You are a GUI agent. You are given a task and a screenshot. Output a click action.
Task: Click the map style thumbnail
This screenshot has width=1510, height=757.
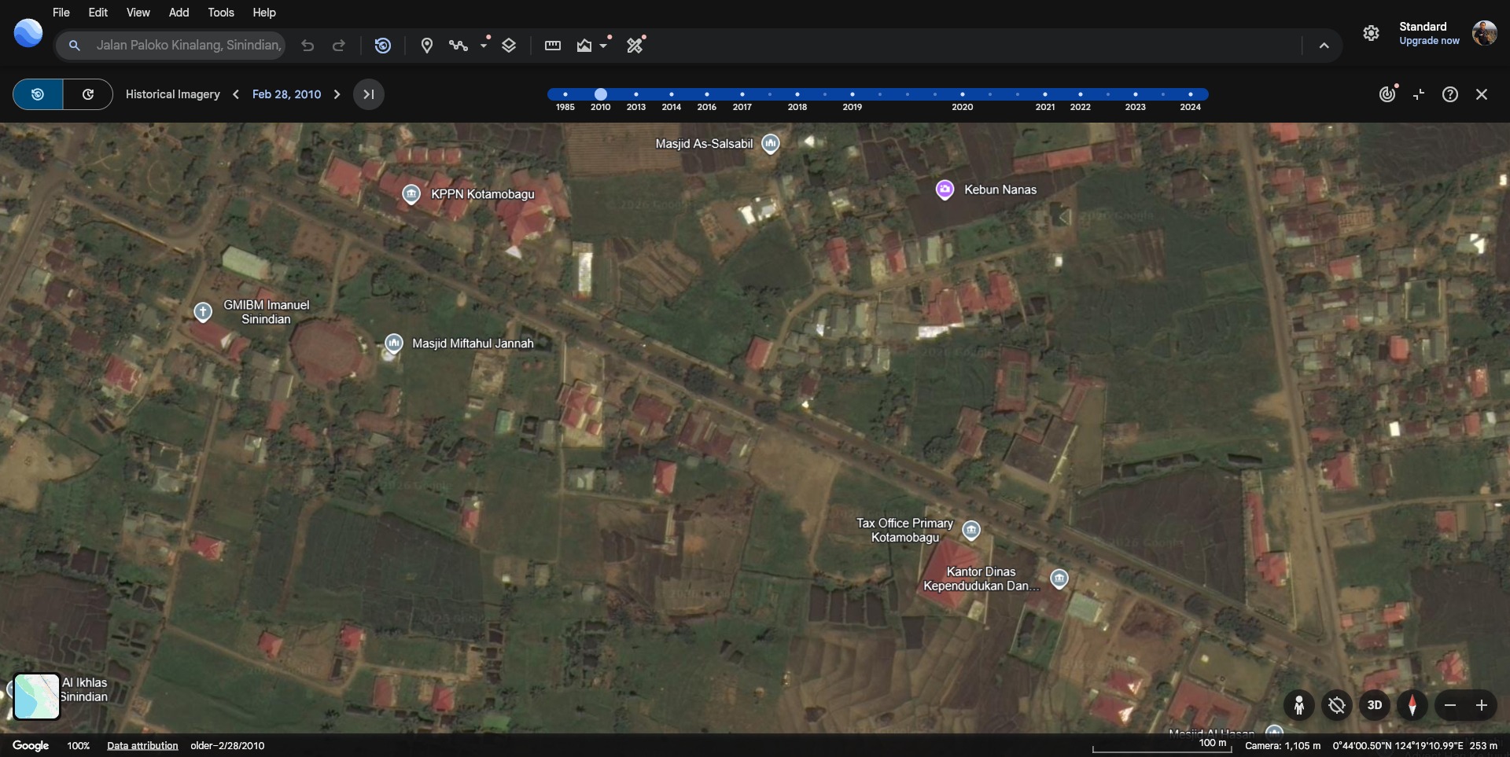click(x=37, y=696)
